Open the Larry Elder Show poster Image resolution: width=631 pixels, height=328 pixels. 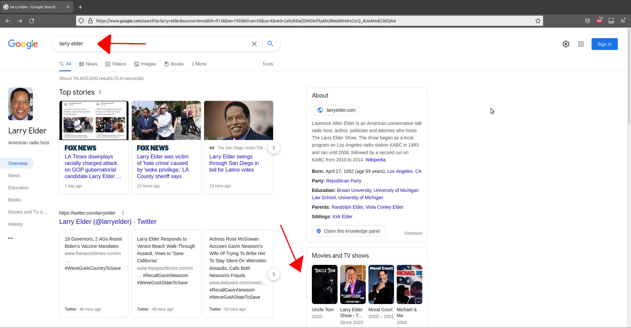click(353, 284)
